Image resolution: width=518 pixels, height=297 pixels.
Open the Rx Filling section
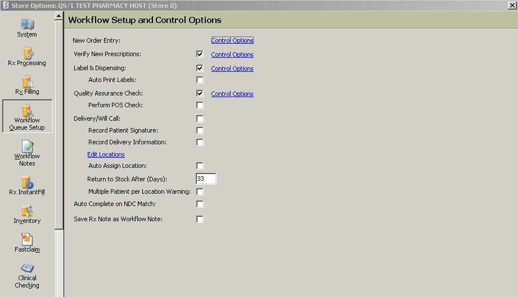click(x=27, y=85)
